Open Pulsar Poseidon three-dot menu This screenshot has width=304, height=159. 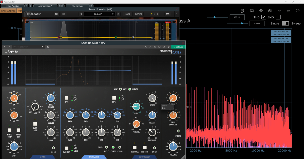point(177,14)
